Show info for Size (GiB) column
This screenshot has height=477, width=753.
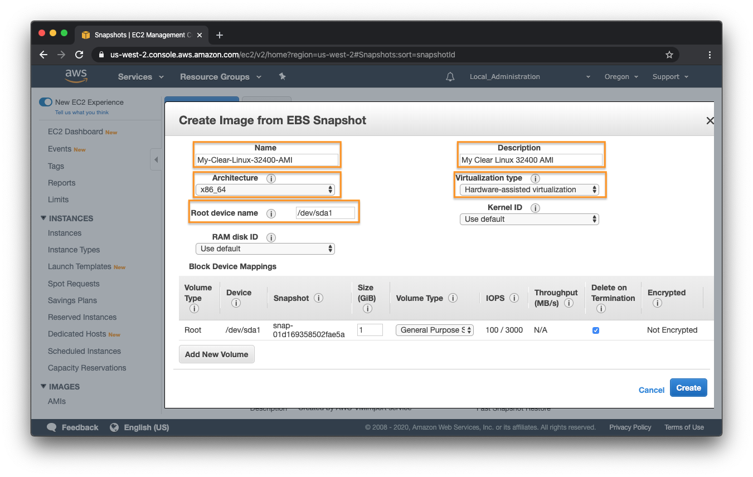[367, 308]
